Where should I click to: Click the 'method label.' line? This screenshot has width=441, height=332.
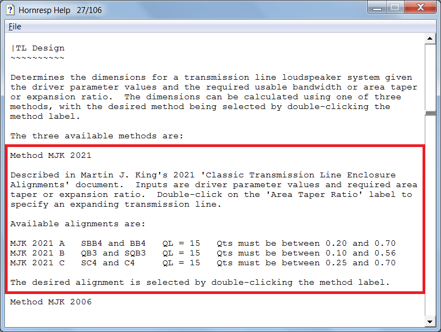[45, 116]
